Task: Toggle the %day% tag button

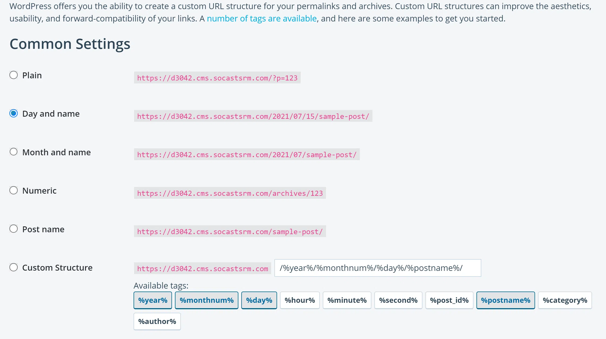Action: pyautogui.click(x=259, y=300)
